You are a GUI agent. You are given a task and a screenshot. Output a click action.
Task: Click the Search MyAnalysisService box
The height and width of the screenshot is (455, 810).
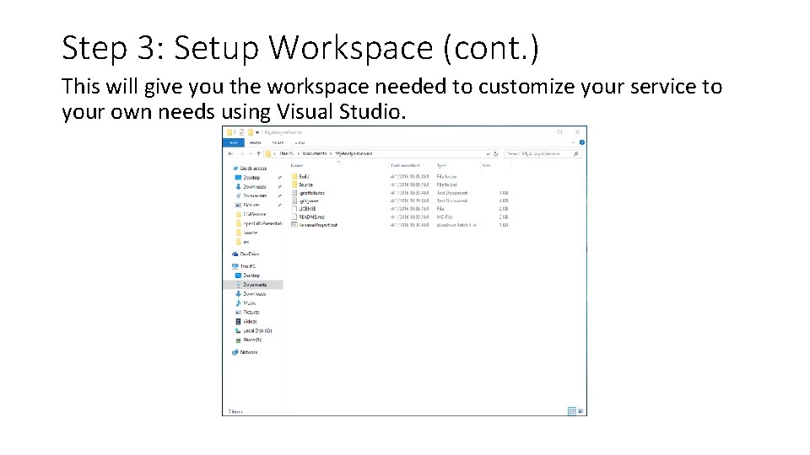[543, 153]
